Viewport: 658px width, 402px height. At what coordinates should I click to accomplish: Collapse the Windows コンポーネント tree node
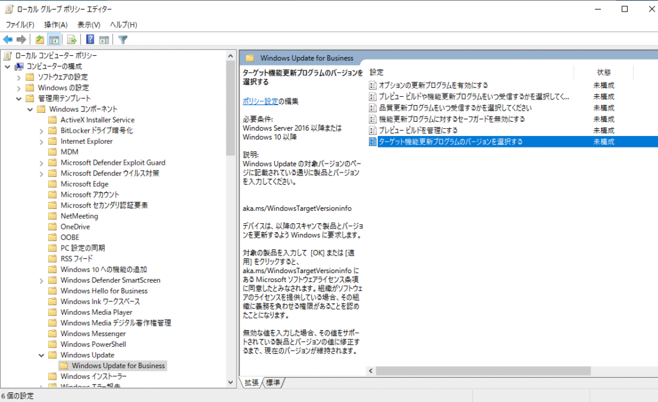click(30, 109)
